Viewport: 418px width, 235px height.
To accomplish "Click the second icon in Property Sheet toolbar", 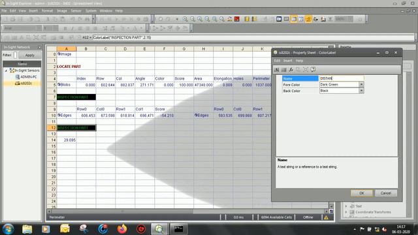I will click(283, 70).
